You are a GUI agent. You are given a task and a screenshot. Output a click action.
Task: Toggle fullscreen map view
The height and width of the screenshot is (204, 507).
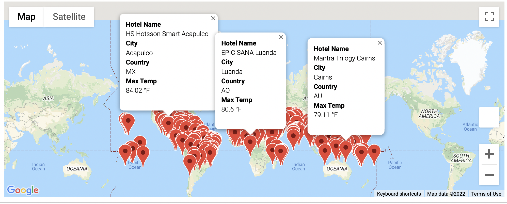click(x=489, y=17)
